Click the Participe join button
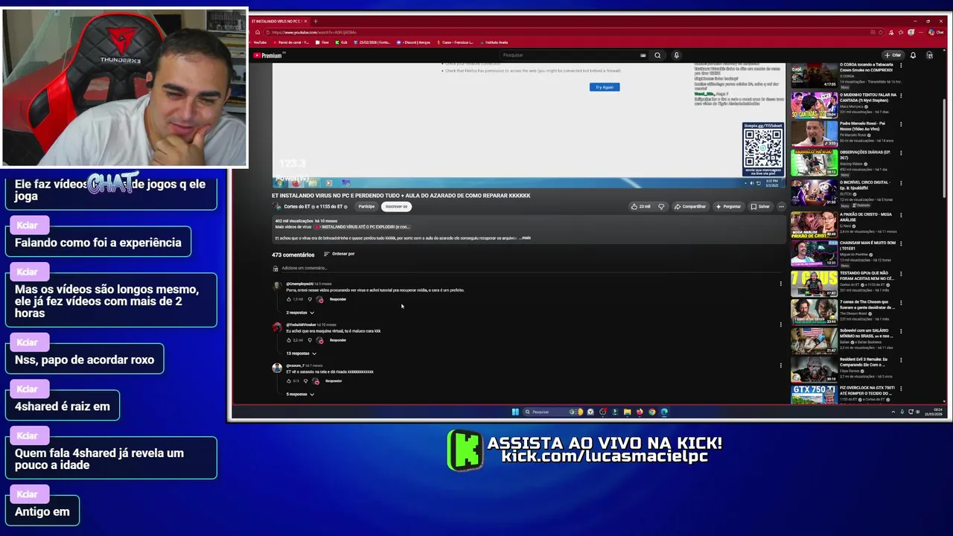 (366, 206)
